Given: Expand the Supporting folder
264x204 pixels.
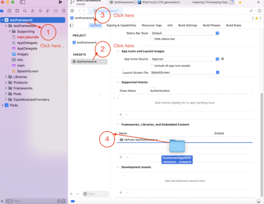Looking at the screenshot, I should [9, 31].
